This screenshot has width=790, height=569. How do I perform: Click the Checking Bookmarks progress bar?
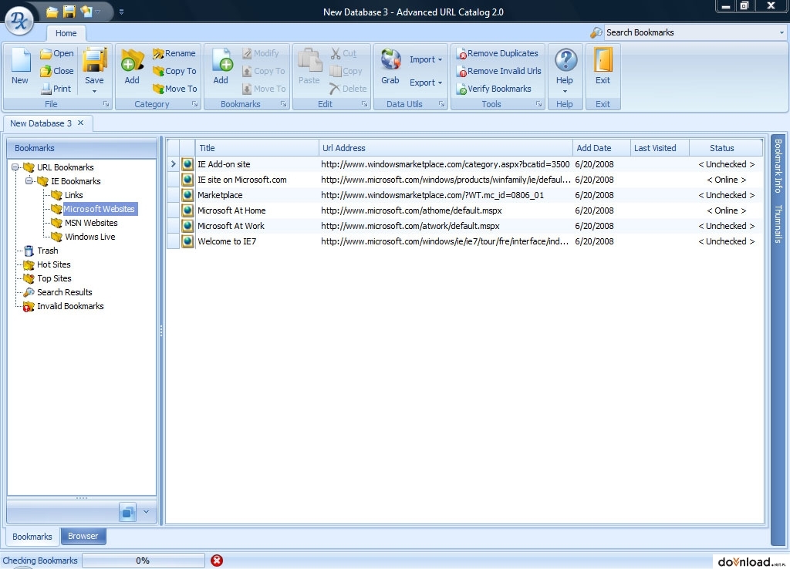(x=143, y=561)
